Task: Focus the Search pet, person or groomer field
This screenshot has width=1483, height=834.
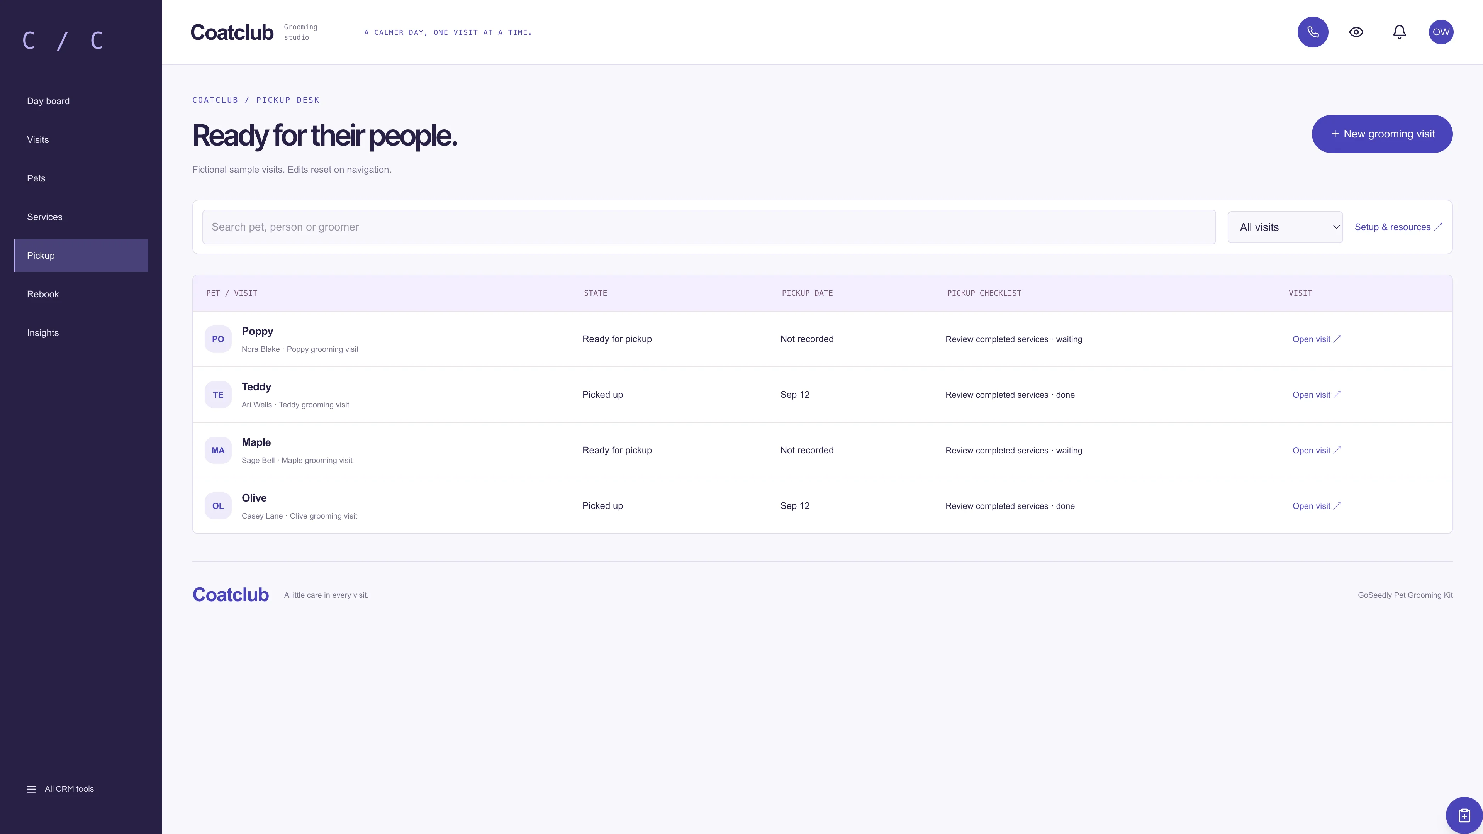Action: pyautogui.click(x=709, y=227)
